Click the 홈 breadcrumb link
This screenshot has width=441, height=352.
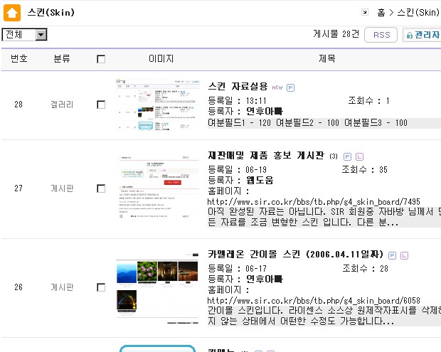[x=381, y=13]
